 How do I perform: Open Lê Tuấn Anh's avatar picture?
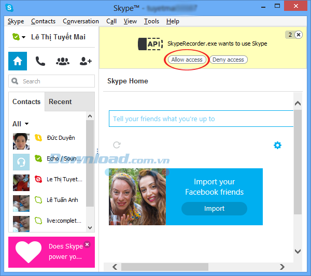pos(21,204)
